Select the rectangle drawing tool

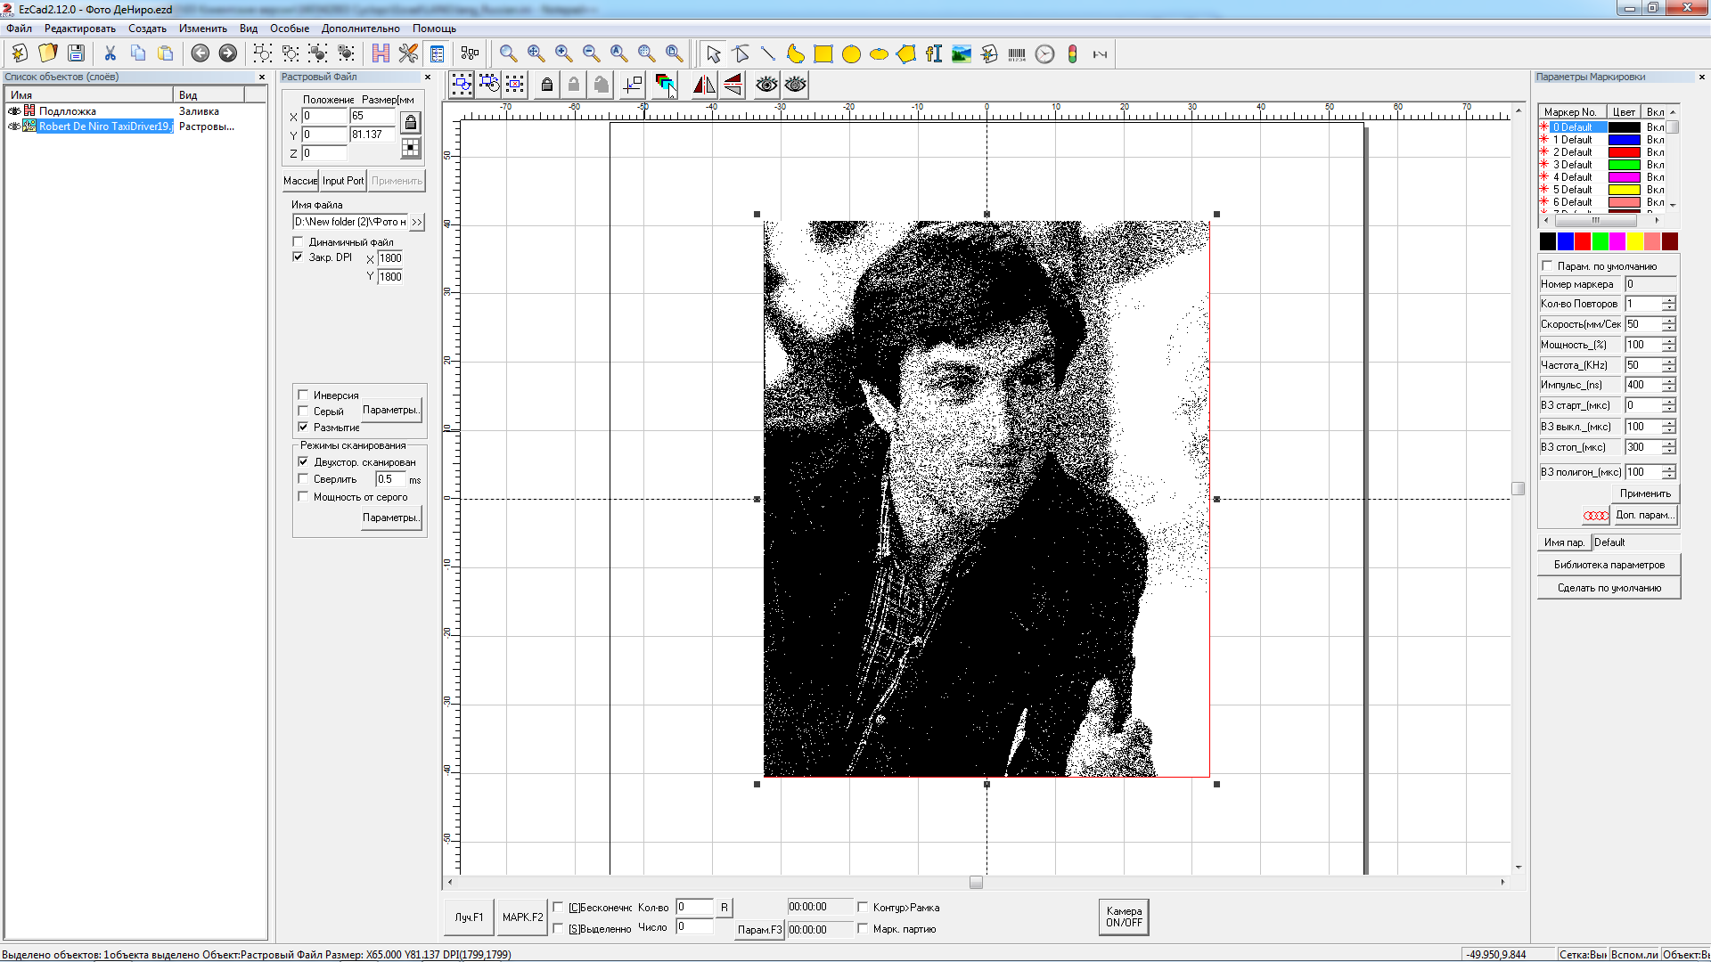pos(823,54)
